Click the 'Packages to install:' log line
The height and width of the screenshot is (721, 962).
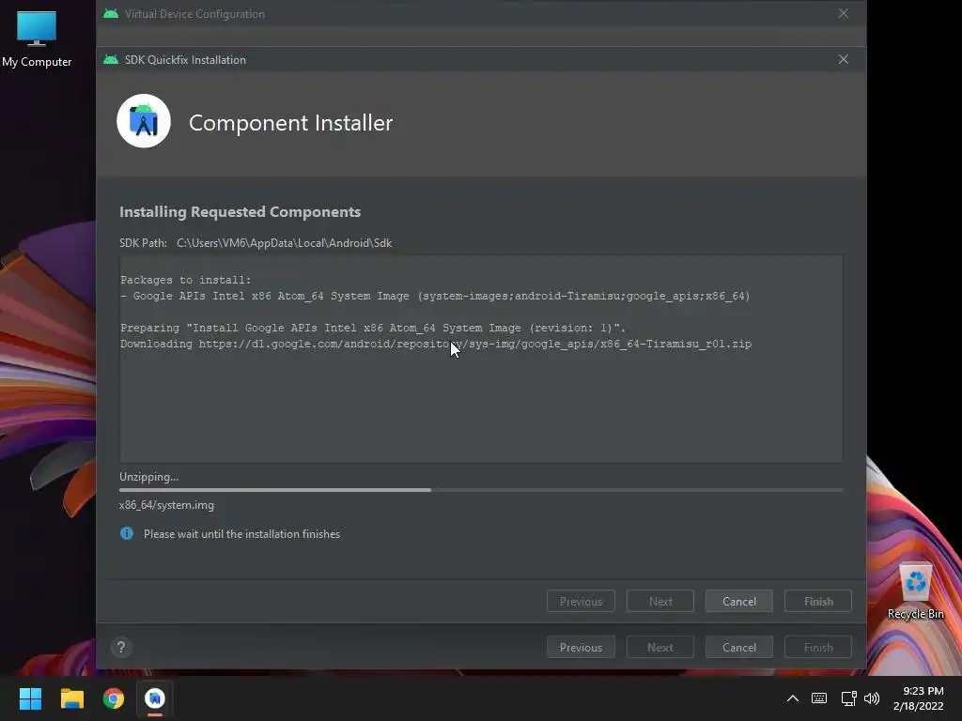pos(185,280)
